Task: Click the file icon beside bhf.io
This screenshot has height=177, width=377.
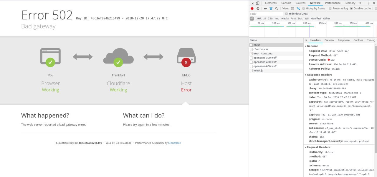Action: [x=251, y=45]
